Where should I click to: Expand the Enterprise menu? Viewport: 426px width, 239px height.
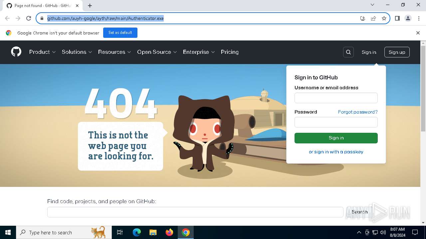pos(199,52)
